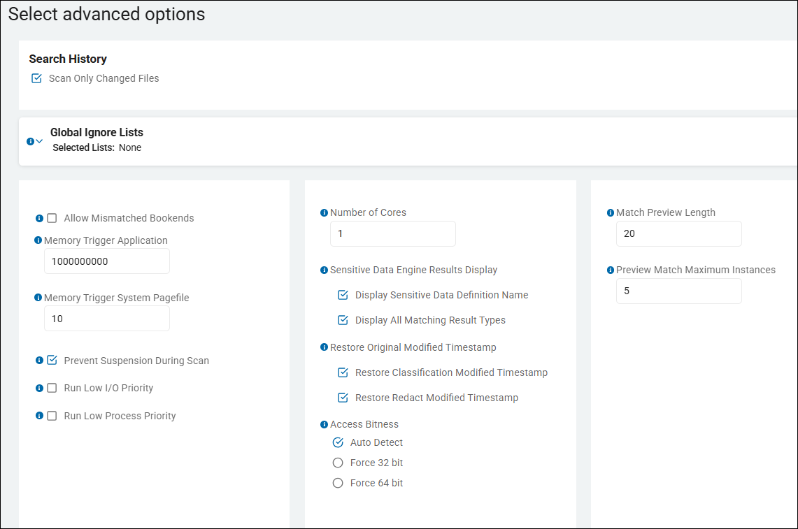Select the Force 64 bit option
798x529 pixels.
point(338,482)
